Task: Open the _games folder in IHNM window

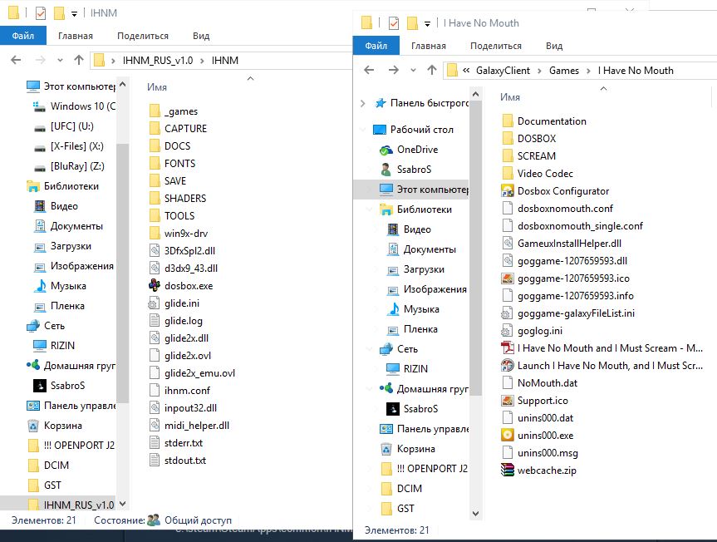Action: [174, 111]
